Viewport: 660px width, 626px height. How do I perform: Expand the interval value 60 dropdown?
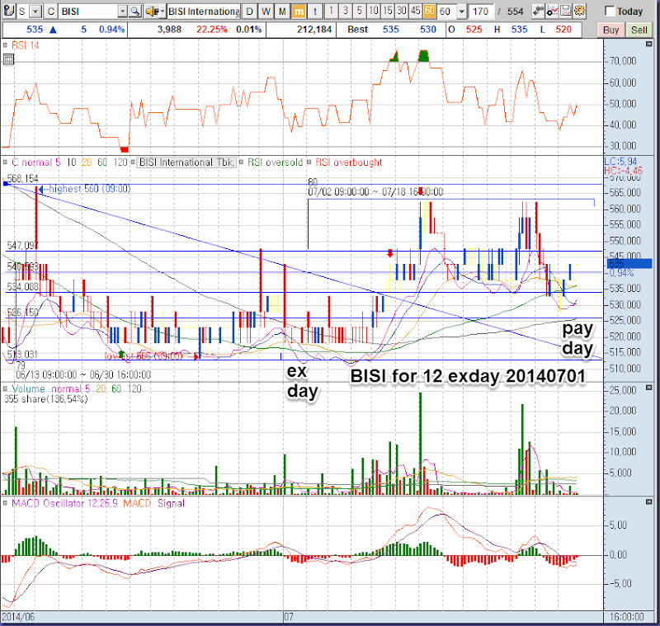460,12
